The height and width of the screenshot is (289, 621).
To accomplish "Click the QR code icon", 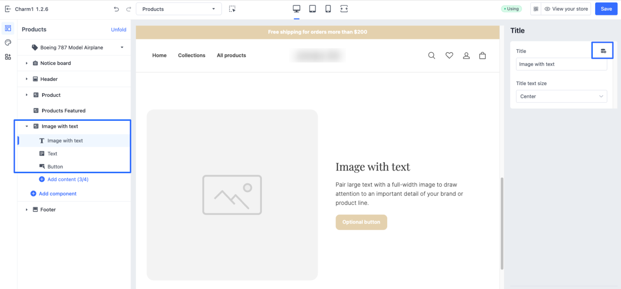I will (536, 9).
